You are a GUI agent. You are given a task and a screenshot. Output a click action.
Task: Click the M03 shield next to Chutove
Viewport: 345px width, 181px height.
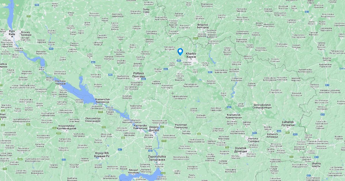[x=166, y=69]
